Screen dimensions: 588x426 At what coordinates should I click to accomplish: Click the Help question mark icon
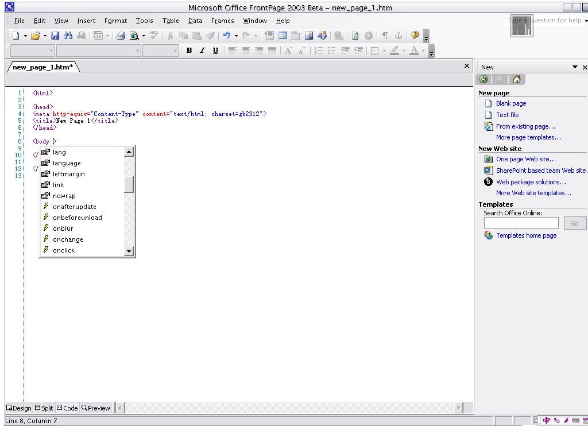click(x=415, y=36)
